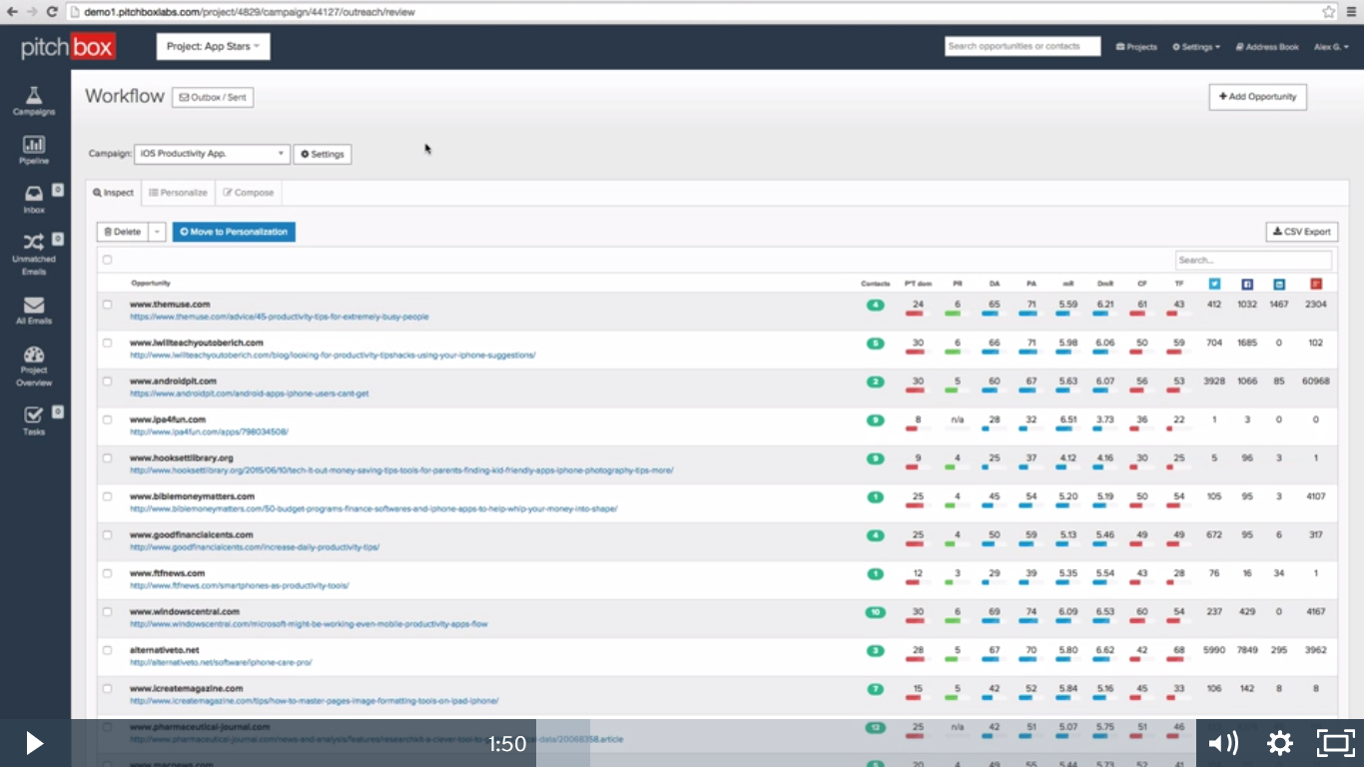Image resolution: width=1364 pixels, height=767 pixels.
Task: Open Project Overview in sidebar
Action: click(34, 367)
